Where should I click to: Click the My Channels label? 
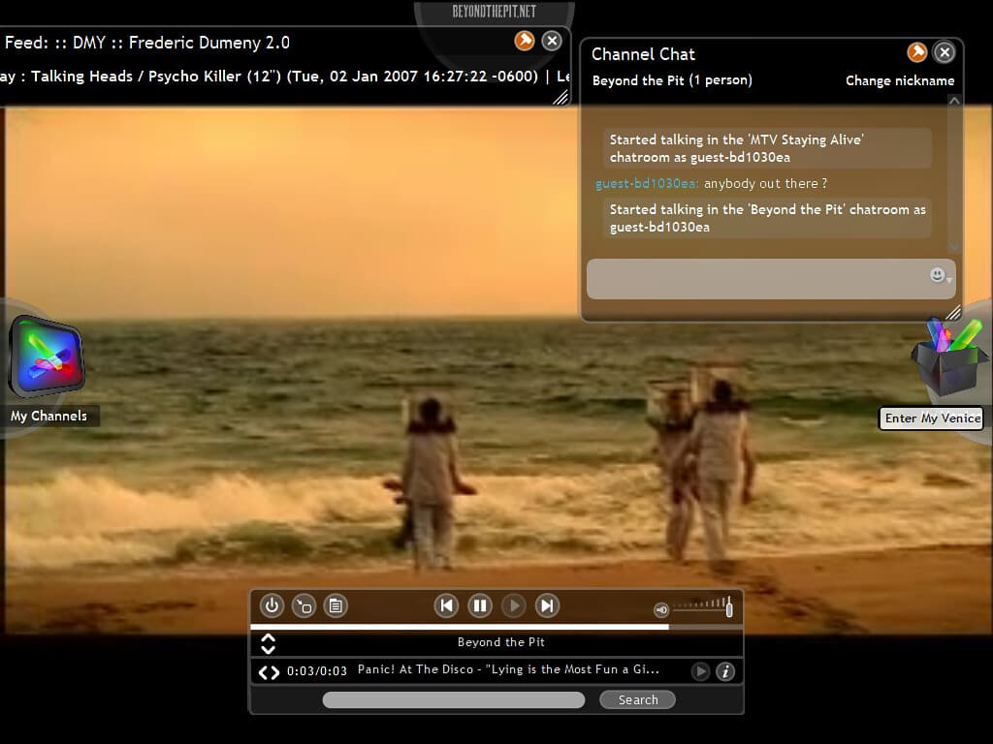coord(48,416)
